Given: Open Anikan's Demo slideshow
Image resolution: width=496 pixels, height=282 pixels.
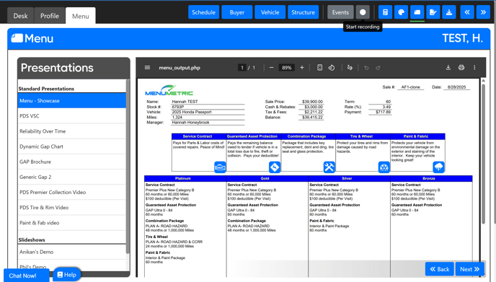Looking at the screenshot, I should tap(72, 252).
